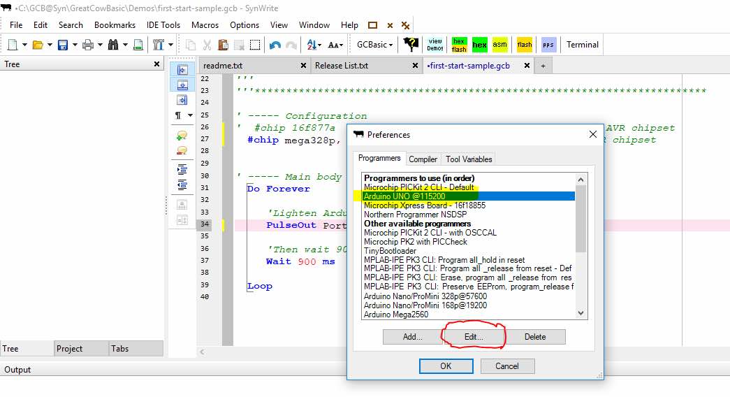730x397 pixels.
Task: Add a new editor tab with plus button
Action: click(543, 66)
